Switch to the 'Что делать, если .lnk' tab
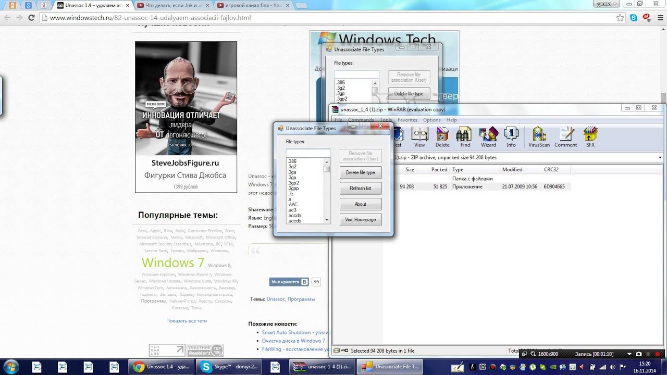The height and width of the screenshot is (375, 667). click(172, 5)
